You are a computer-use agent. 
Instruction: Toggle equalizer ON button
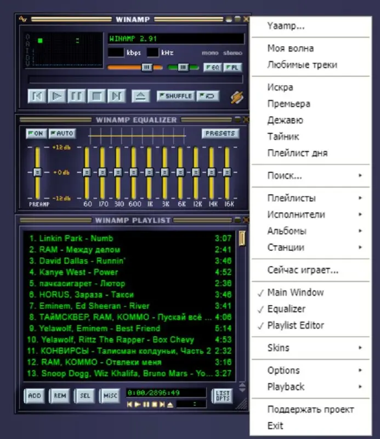coord(36,133)
